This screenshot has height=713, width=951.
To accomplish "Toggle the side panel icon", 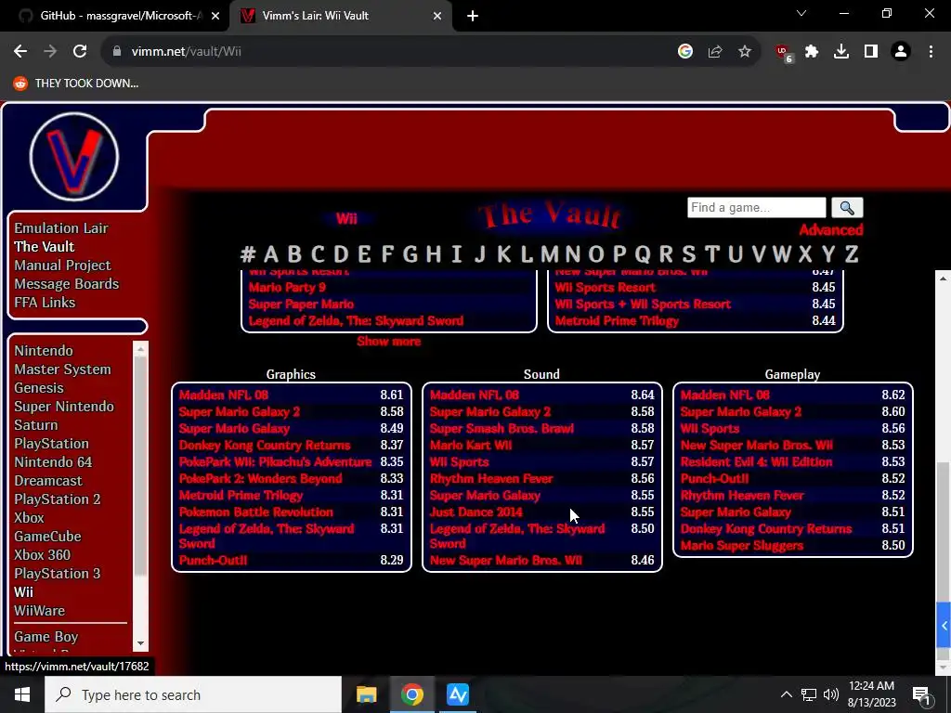I will tap(871, 52).
